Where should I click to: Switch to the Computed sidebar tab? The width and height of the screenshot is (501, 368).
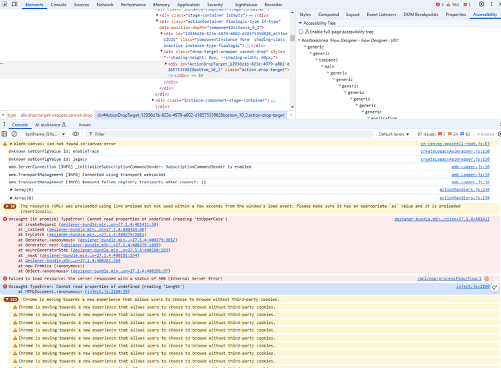(328, 14)
